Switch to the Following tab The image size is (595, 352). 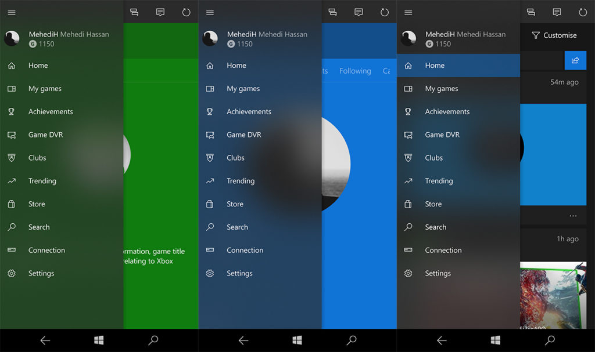click(x=355, y=71)
